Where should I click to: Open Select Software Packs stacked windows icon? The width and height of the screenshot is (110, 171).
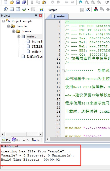click(x=102, y=9)
